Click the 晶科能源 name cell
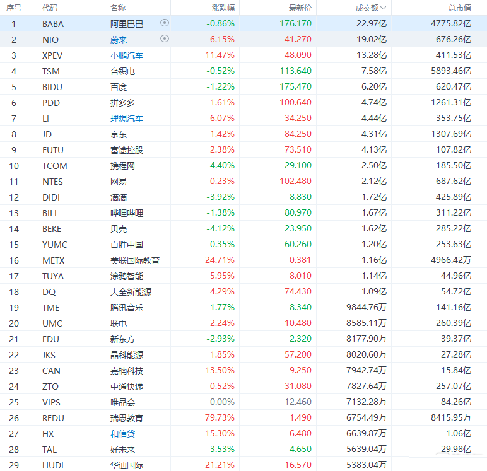This screenshot has width=487, height=471. (x=127, y=355)
